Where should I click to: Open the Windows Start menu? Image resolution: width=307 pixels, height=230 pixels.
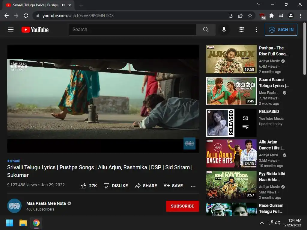10,223
